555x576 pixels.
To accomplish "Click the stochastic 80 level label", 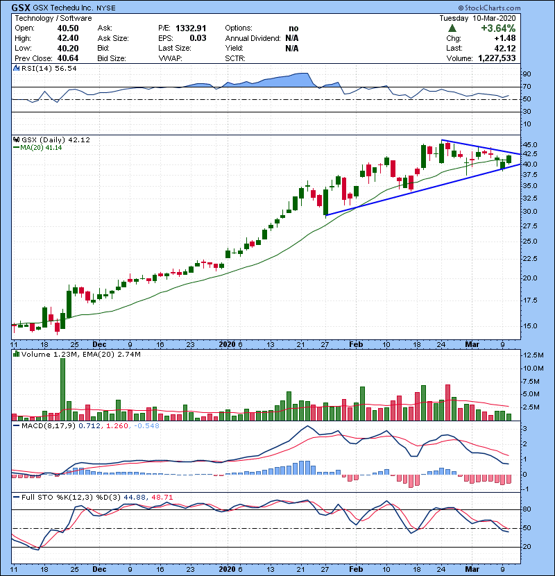I will click(x=527, y=509).
